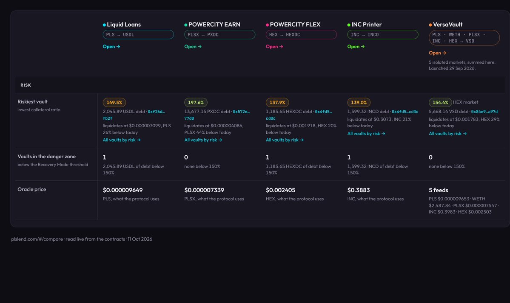Select the 137.9% collateral ratio badge

coord(277,103)
